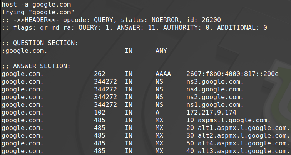Image resolution: width=291 pixels, height=155 pixels.
Task: Click 'IN' class in the AAAA row
Action: [x=129, y=74]
